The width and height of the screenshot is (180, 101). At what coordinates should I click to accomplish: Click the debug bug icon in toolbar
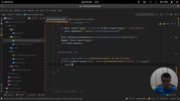tap(161, 15)
